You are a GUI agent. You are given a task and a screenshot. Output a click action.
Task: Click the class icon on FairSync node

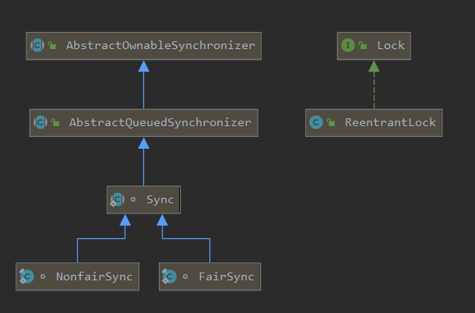pos(169,276)
